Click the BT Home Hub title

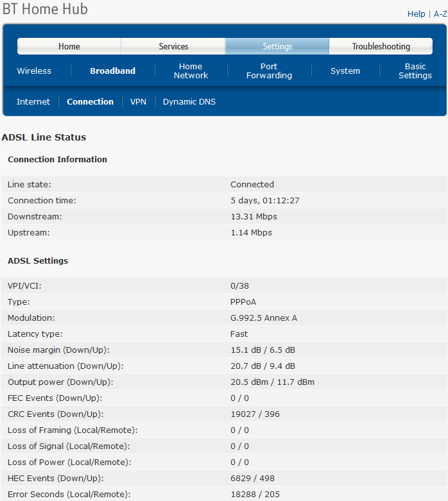pos(45,9)
